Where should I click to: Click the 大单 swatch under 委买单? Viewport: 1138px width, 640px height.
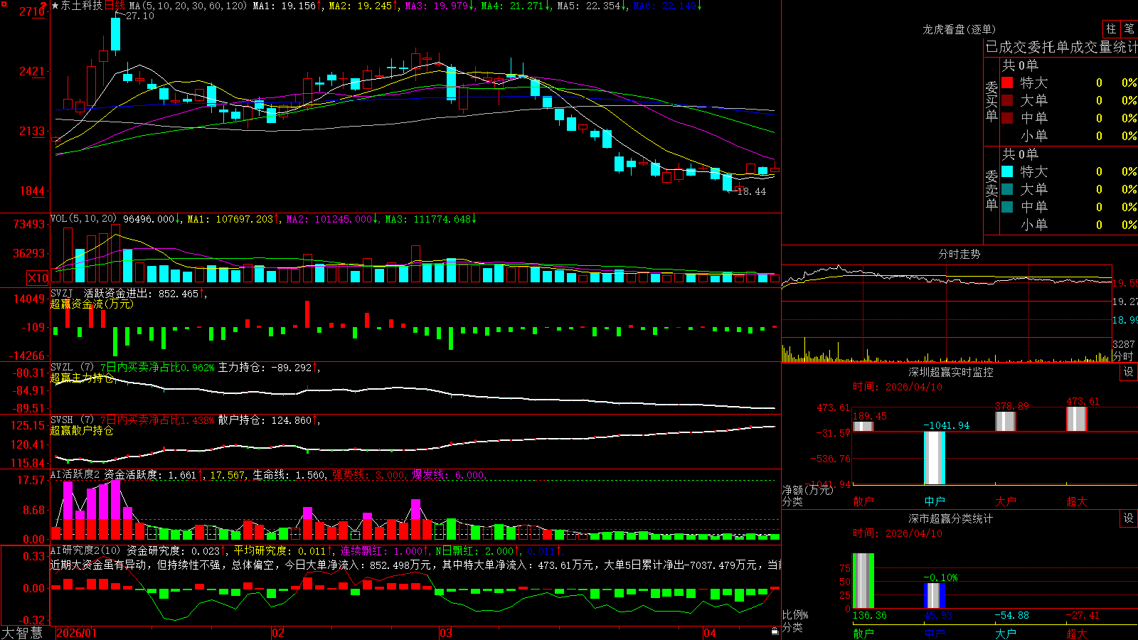click(x=1007, y=100)
